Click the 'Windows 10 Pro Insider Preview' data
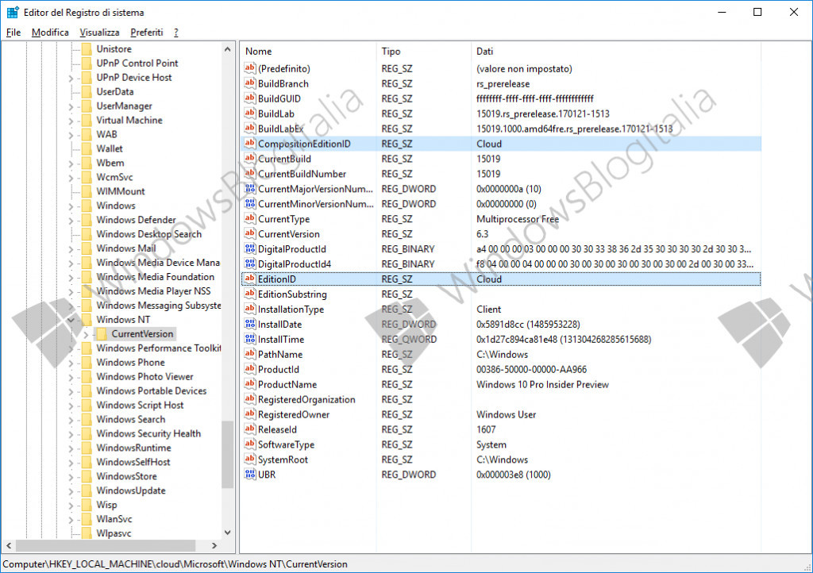The width and height of the screenshot is (813, 573). 542,384
